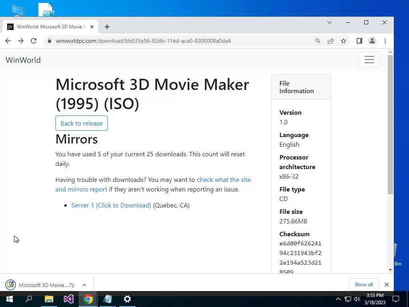Open Settings gear in the taskbar
Screen dimensions: 409x307
[x=127, y=299]
